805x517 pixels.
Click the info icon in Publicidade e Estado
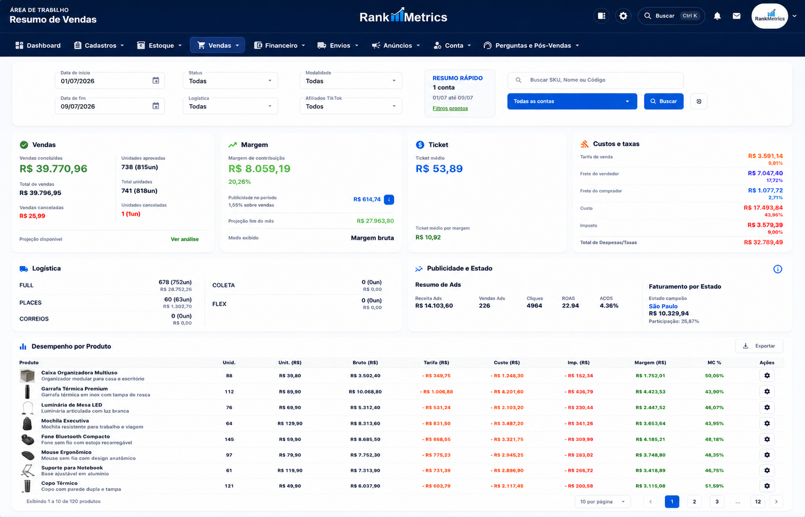point(778,269)
